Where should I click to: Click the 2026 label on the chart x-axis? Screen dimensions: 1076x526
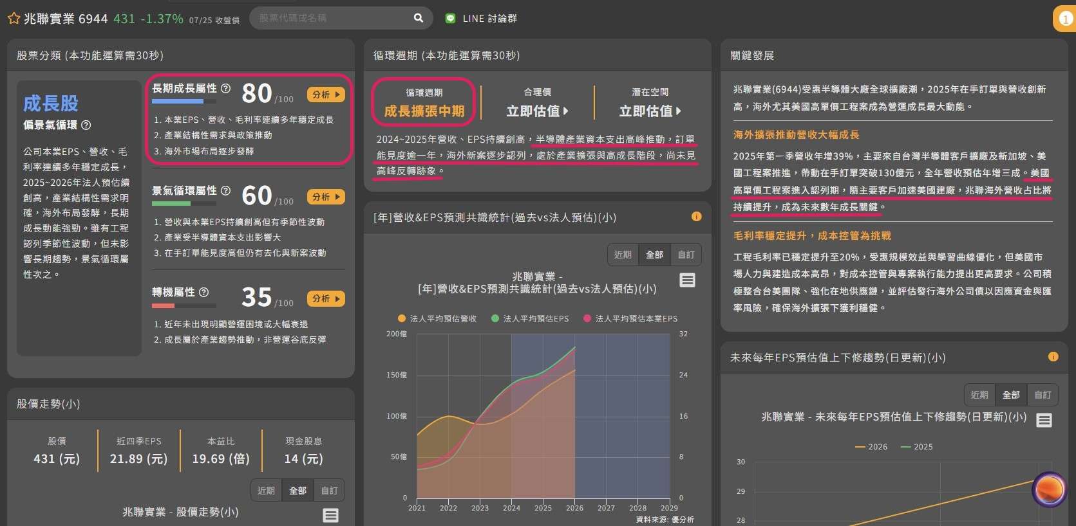(x=574, y=508)
